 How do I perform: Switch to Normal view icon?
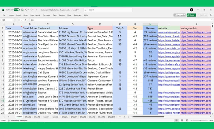coord(176,120)
